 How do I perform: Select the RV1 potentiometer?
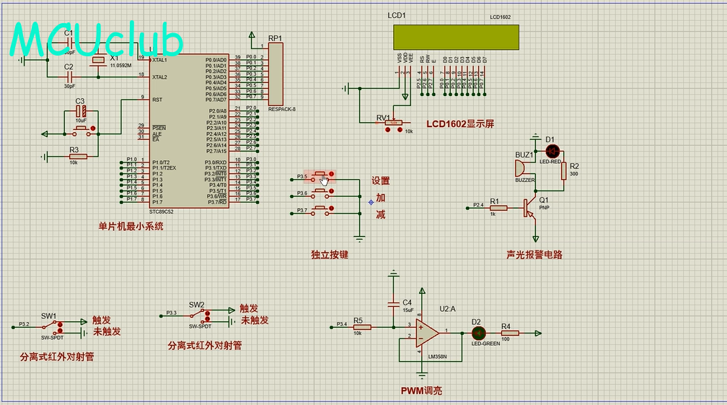[x=393, y=122]
